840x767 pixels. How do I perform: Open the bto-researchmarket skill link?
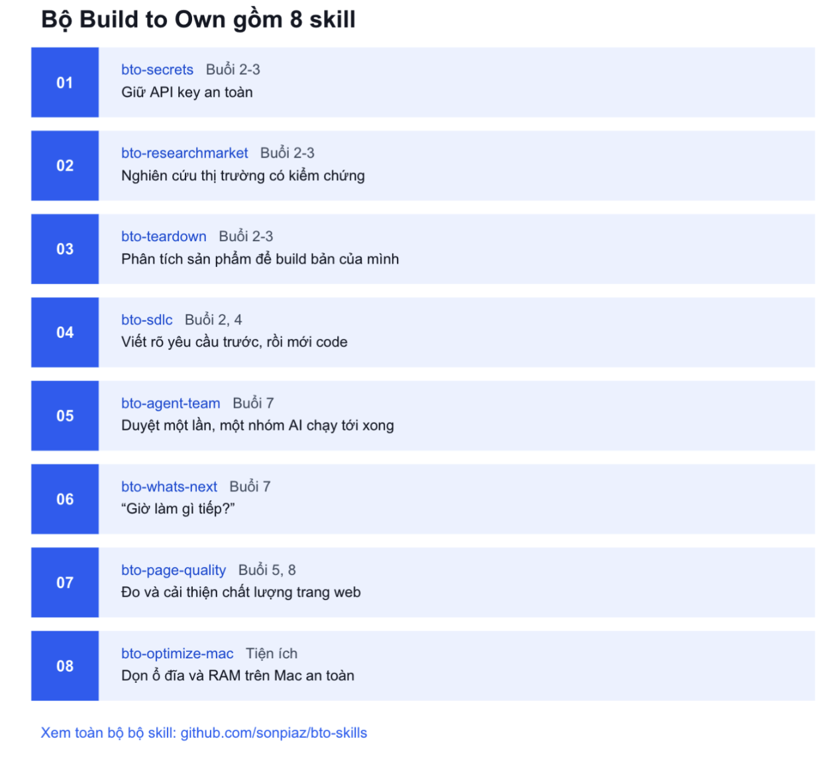(x=184, y=153)
